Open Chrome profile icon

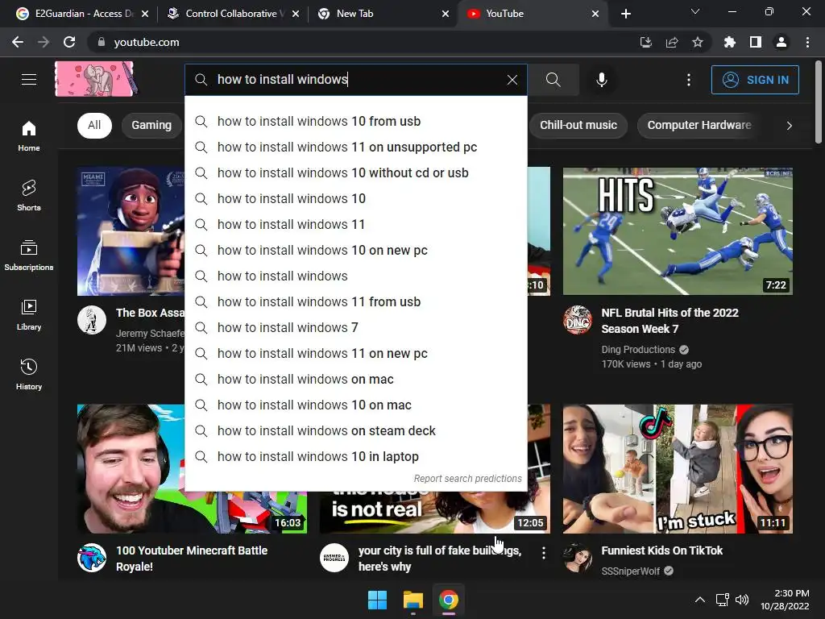781,42
